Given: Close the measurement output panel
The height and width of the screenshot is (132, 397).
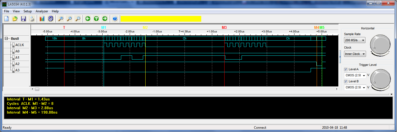Looking at the screenshot, I should (391, 94).
